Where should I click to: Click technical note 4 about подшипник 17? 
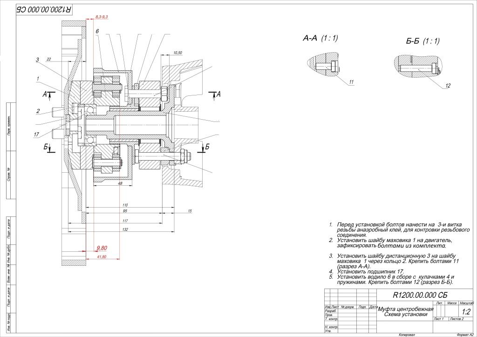pos(366,271)
